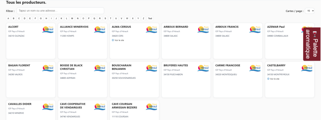Filter producers by letter U
Viewport: 321px width, 120px height.
tap(116, 18)
